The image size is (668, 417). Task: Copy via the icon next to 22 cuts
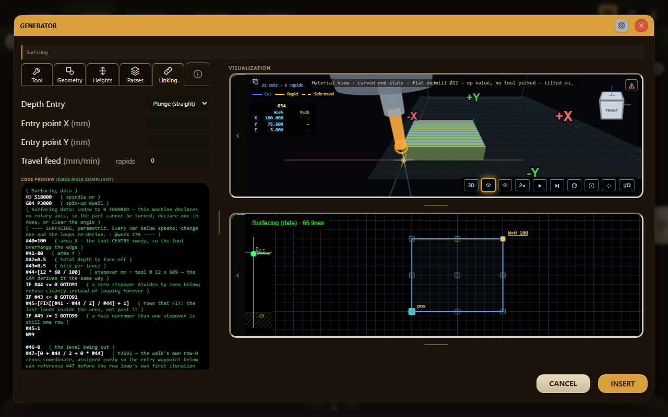click(x=255, y=82)
